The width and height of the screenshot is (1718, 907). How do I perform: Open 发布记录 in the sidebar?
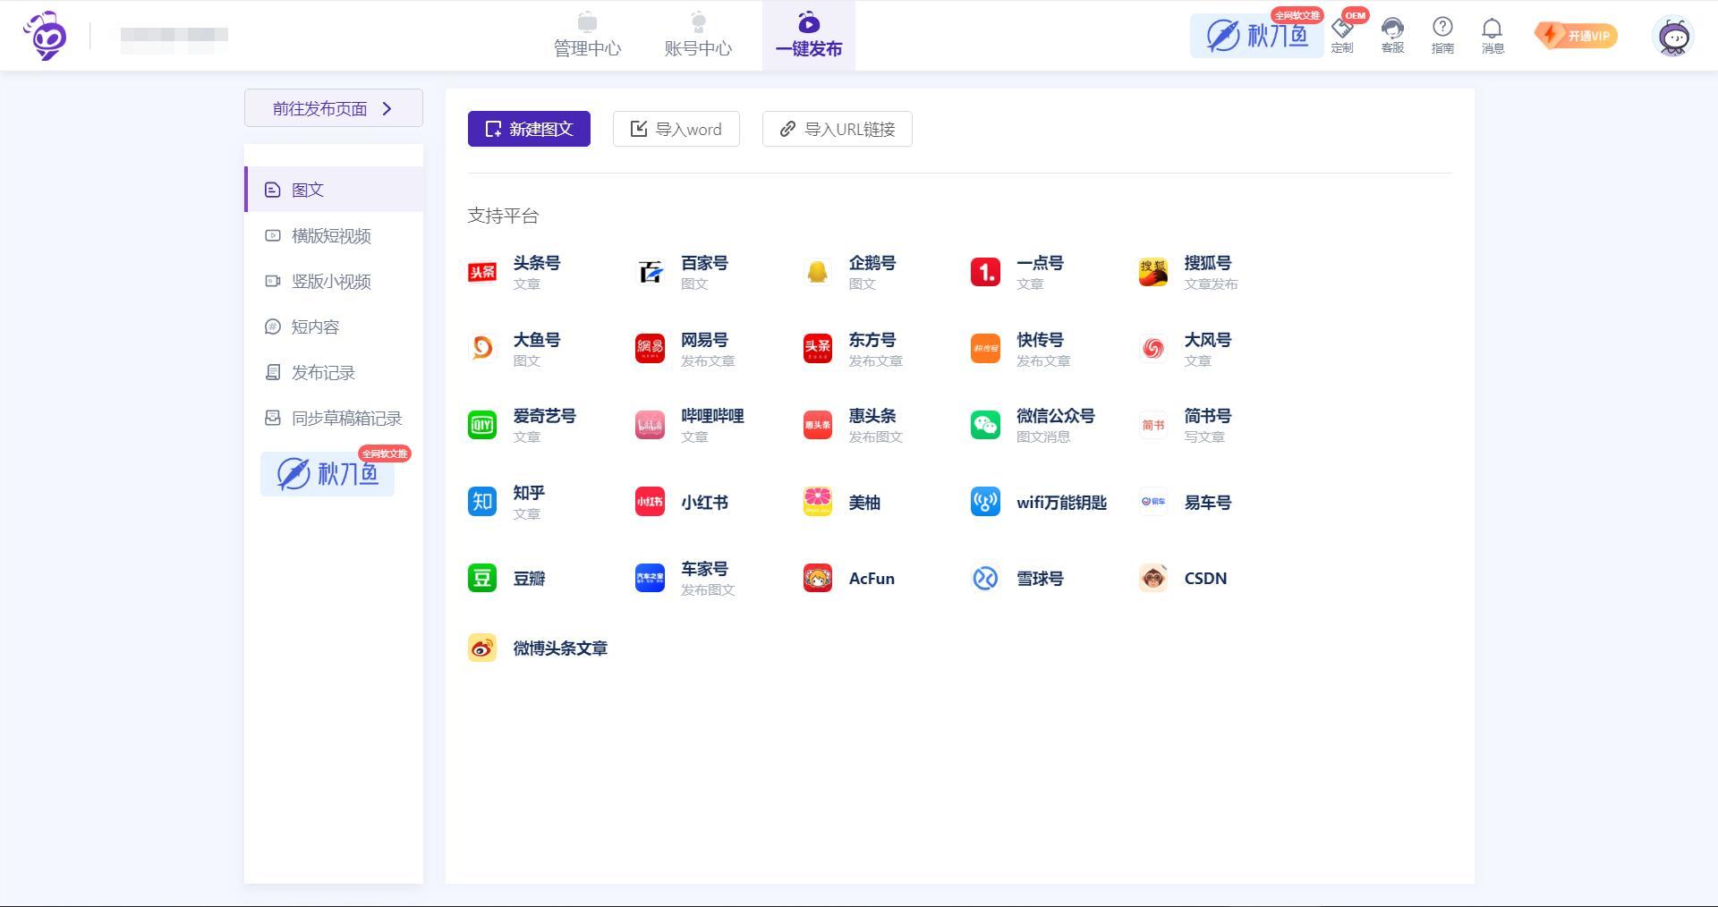coord(334,372)
